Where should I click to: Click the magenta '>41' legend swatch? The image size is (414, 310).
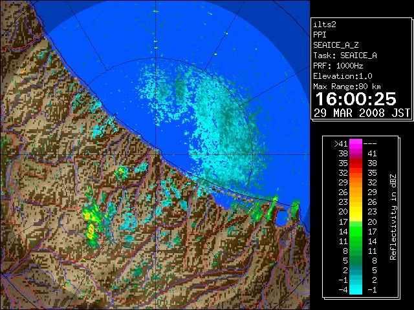(x=356, y=144)
